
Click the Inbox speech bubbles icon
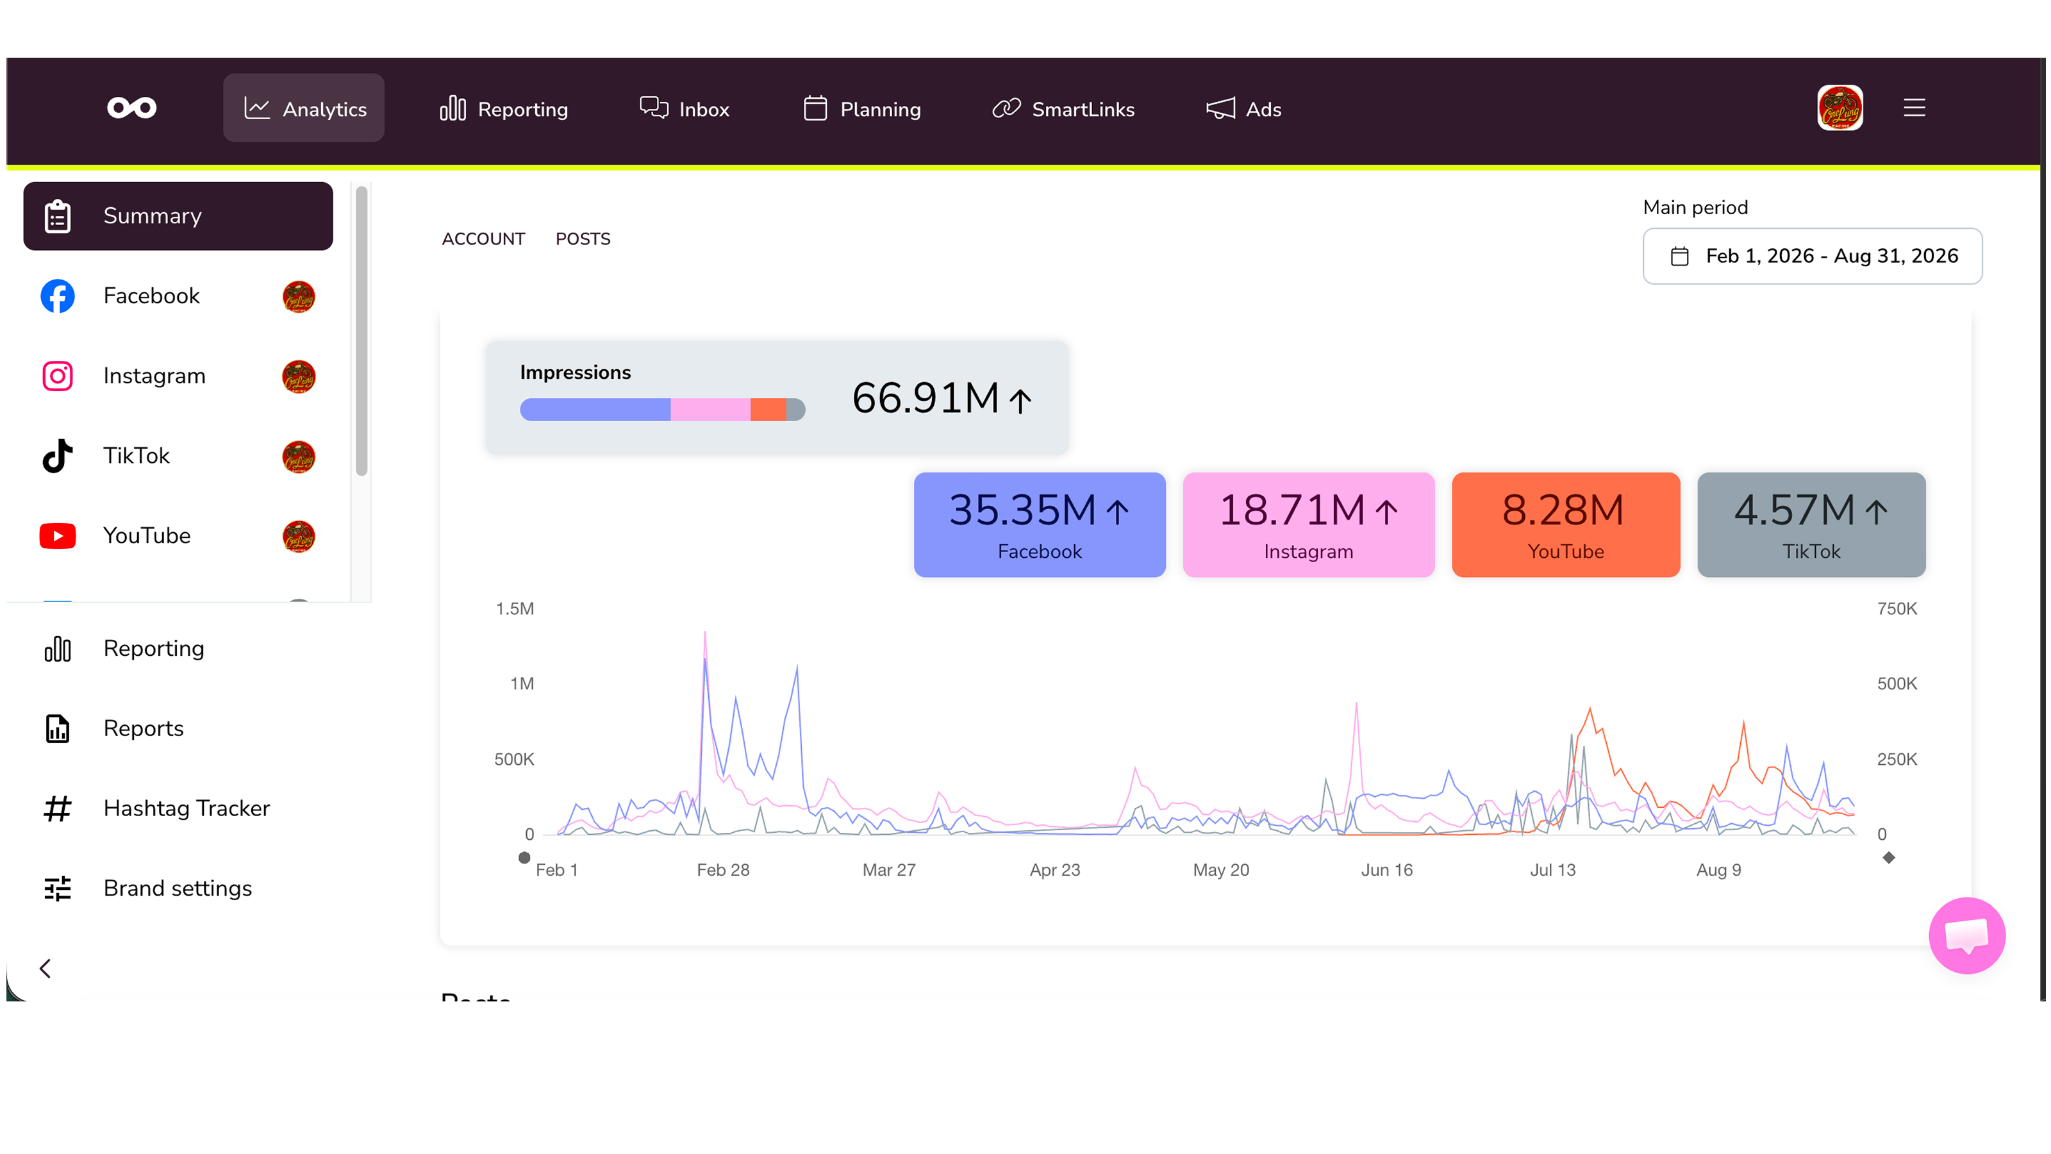[x=654, y=106]
